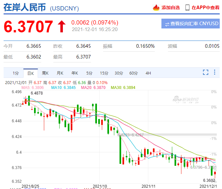Click 最高 value 6.3707 in stats
The image size is (222, 189).
83,57
